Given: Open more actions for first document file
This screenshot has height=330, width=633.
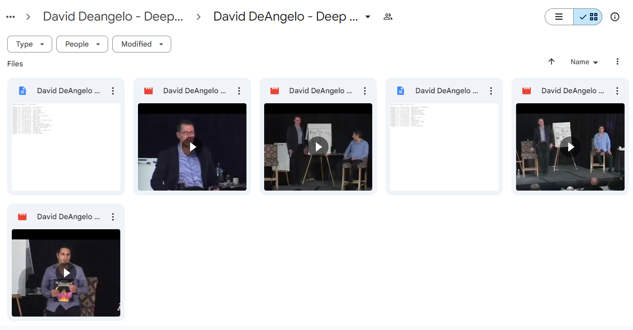Looking at the screenshot, I should (113, 91).
